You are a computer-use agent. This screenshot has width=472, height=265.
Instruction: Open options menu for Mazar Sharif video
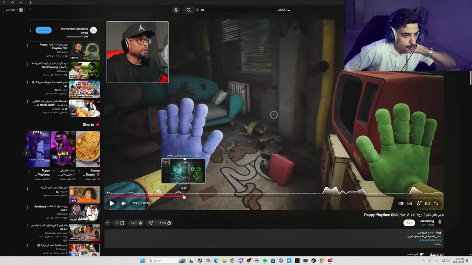[x=27, y=102]
